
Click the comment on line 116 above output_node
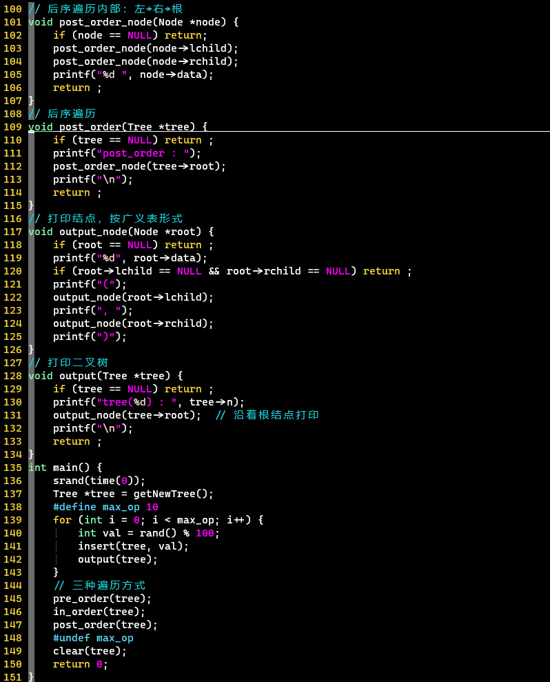point(105,219)
